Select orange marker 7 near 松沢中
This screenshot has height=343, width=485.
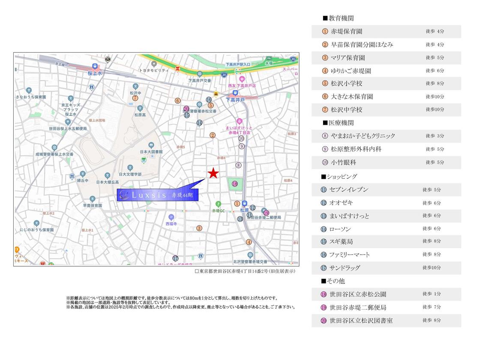(x=135, y=98)
